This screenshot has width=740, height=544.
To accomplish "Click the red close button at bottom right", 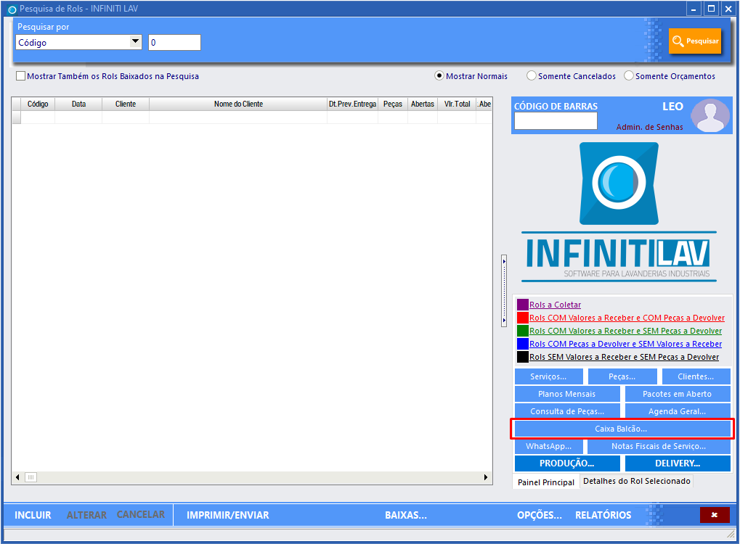I will (715, 515).
